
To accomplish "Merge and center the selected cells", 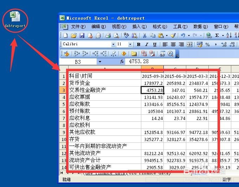I will coord(189,45).
